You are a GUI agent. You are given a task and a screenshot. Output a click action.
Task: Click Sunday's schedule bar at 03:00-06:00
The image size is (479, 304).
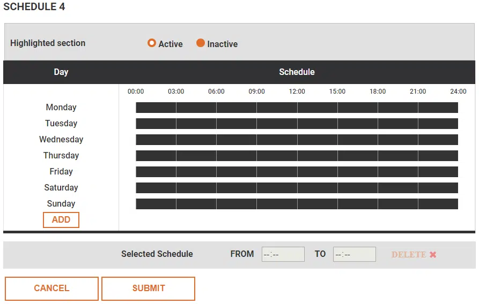[x=196, y=204]
